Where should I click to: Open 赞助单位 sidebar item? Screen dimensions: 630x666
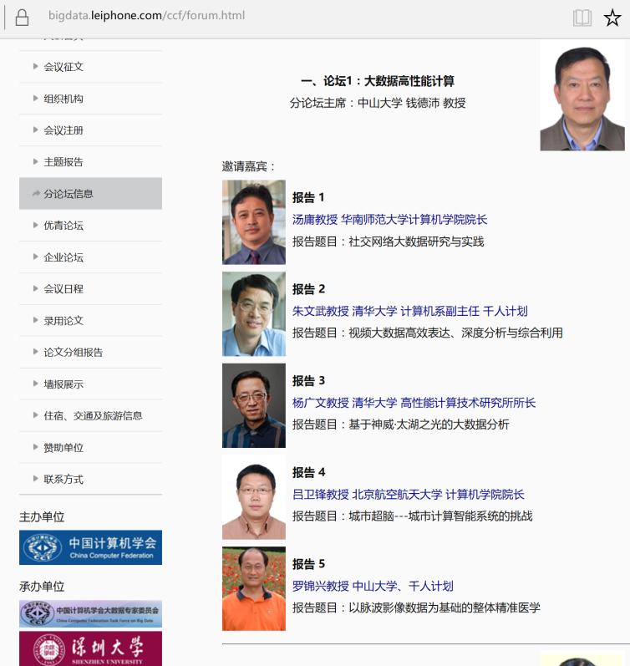click(x=90, y=448)
